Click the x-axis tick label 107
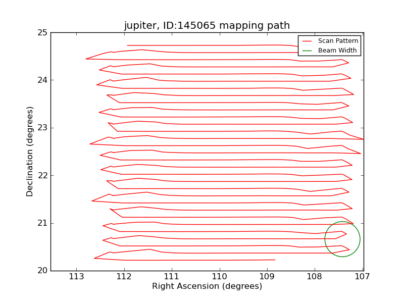The image size is (404, 303). pos(363,277)
